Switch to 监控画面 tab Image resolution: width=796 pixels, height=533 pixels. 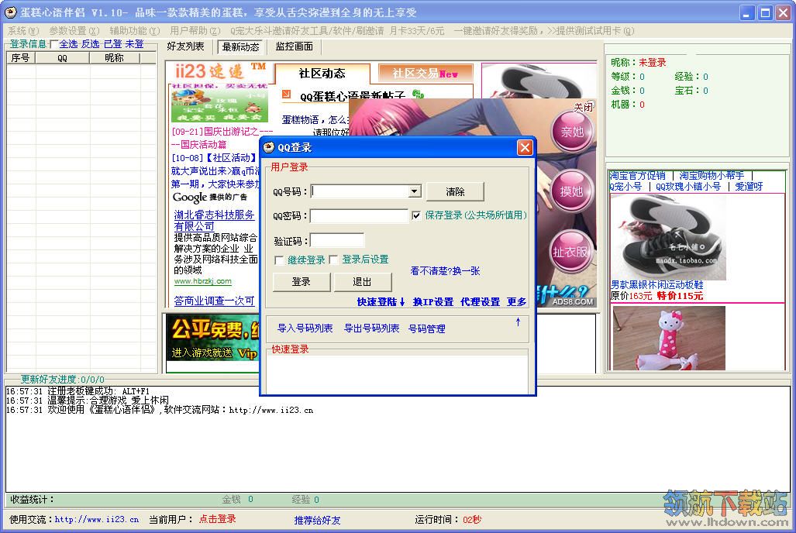[x=294, y=46]
